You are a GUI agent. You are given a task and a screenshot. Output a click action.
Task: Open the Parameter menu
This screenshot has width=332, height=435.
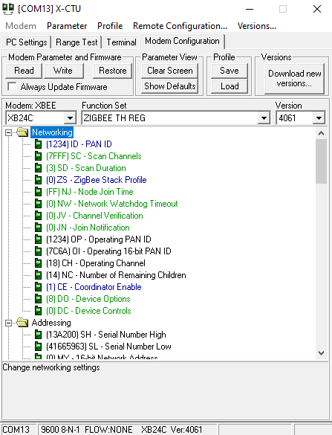[67, 26]
